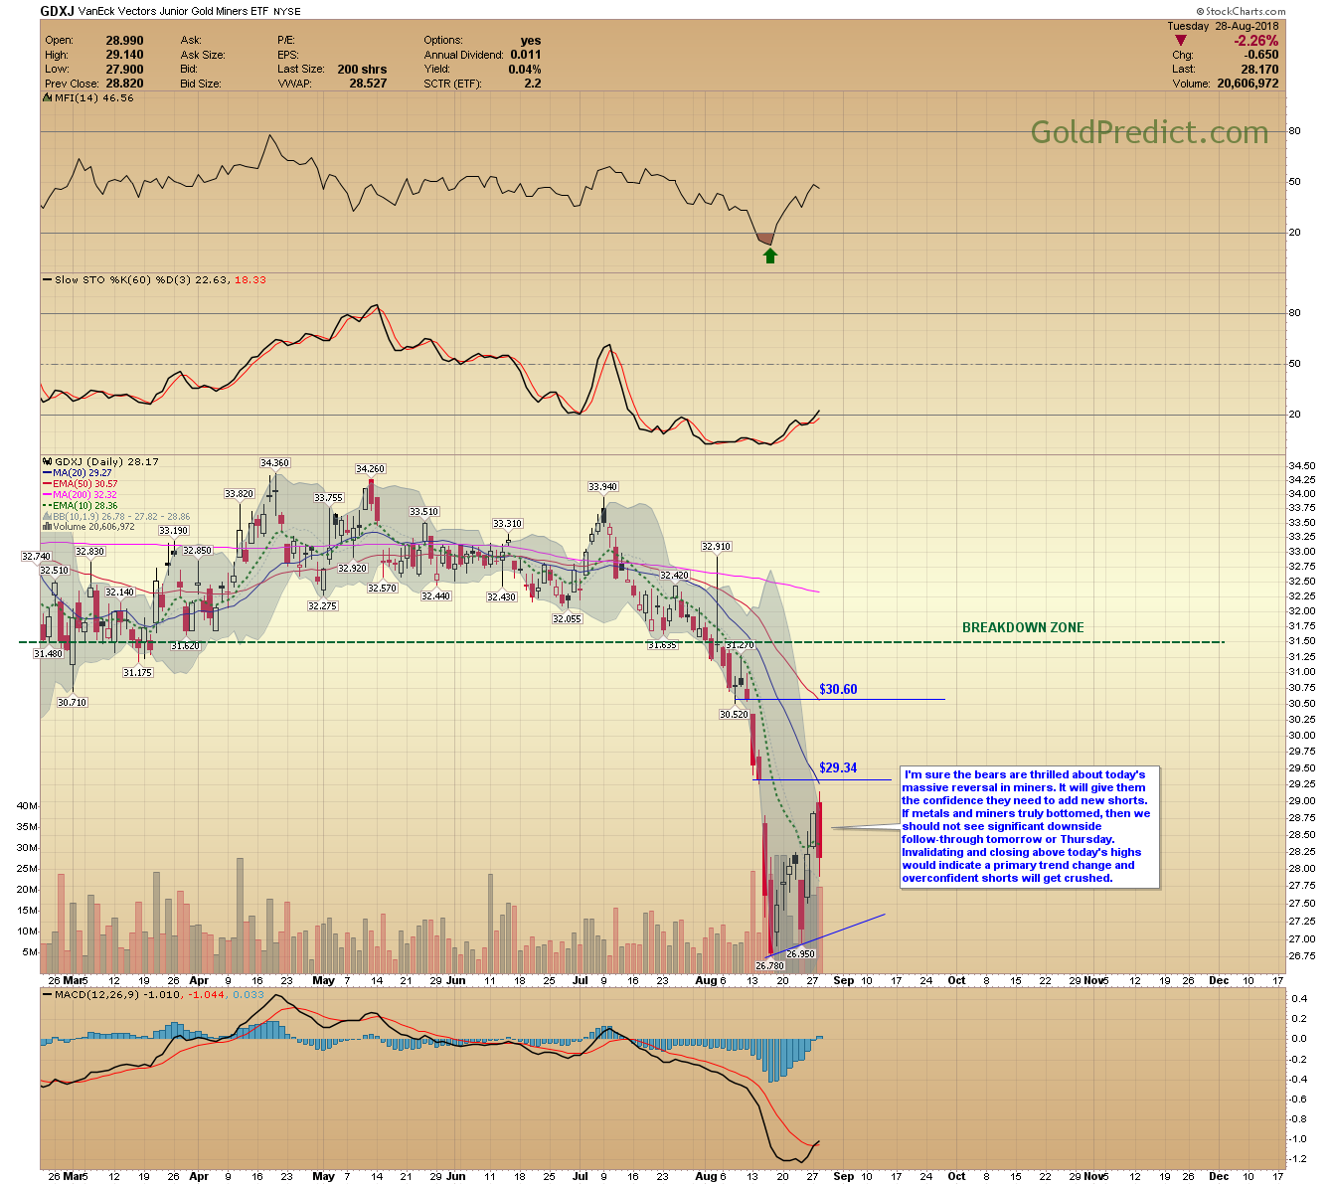Click the 33.755 price label
Viewport: 1332px width, 1185px height.
pyautogui.click(x=328, y=497)
